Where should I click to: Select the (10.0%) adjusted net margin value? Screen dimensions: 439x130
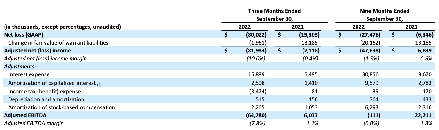point(256,59)
